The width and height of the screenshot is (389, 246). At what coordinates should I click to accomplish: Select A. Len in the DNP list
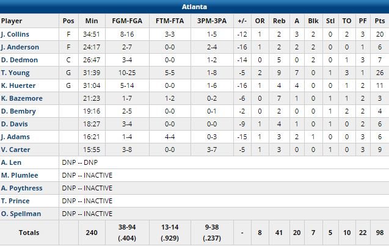tap(12, 162)
